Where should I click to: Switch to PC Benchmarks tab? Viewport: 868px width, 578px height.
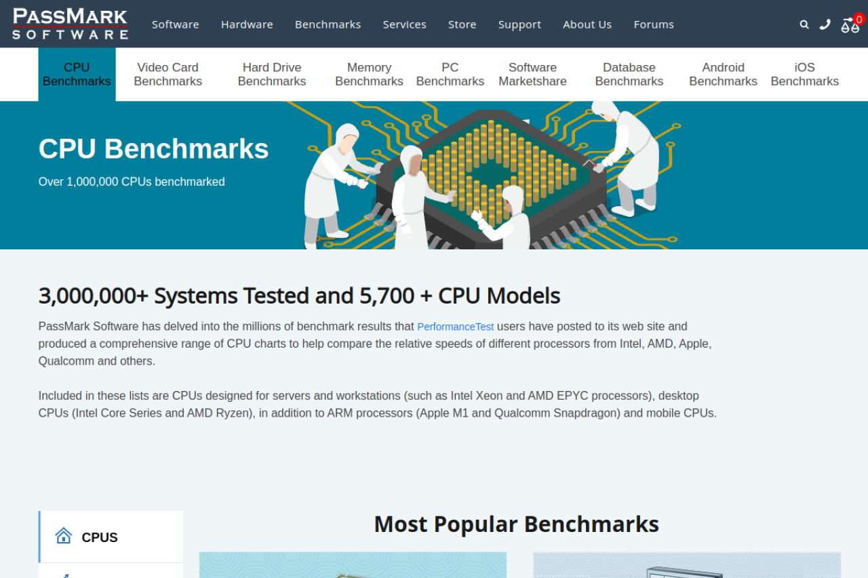click(x=450, y=75)
